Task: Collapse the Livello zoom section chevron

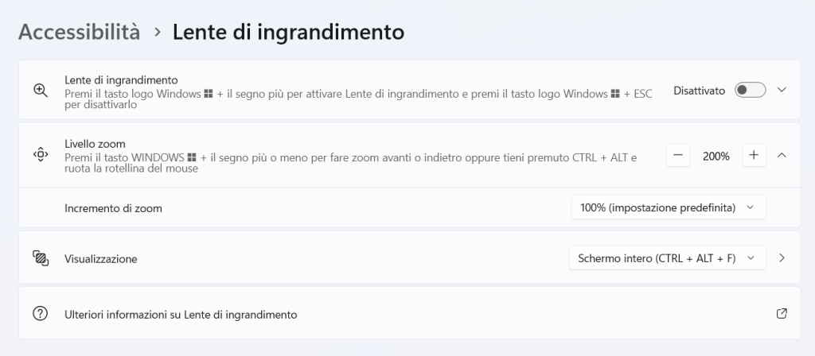Action: coord(782,156)
